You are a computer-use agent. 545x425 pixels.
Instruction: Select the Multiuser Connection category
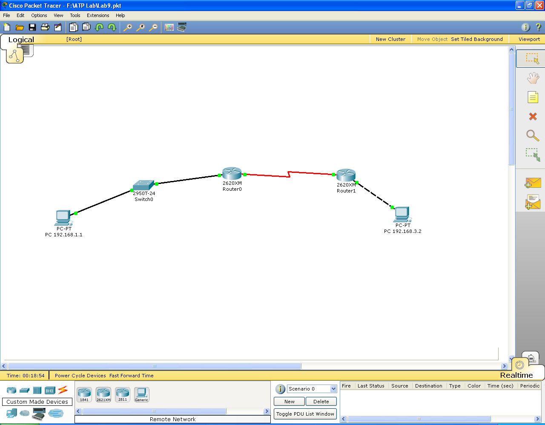point(56,413)
